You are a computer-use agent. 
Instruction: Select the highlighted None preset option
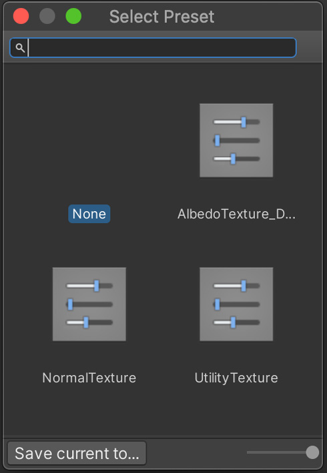(x=89, y=214)
